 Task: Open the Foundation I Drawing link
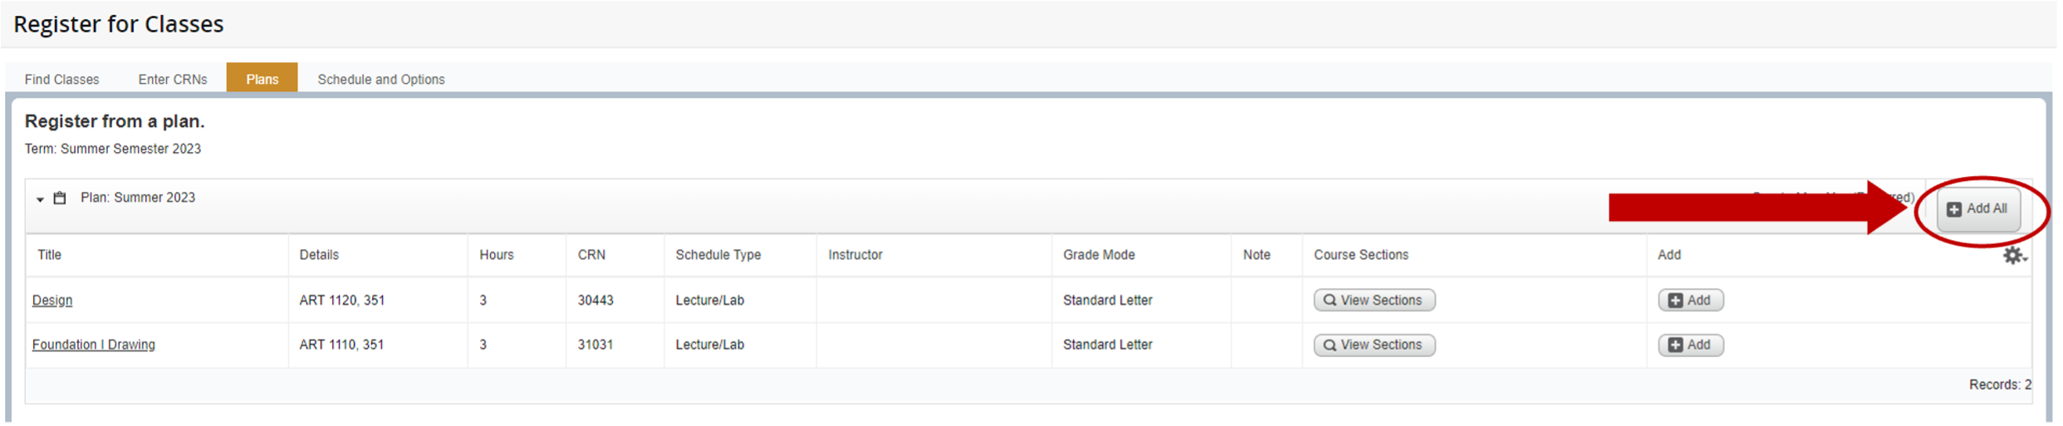click(94, 345)
